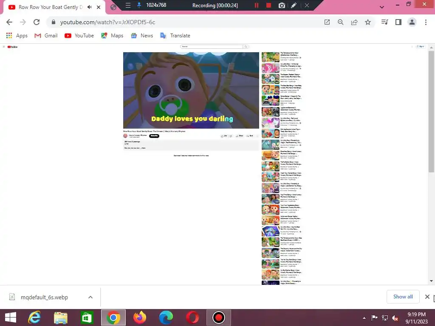Screen dimensions: 435x326
Task: Click YouTube search magnifier button
Action: (246, 47)
